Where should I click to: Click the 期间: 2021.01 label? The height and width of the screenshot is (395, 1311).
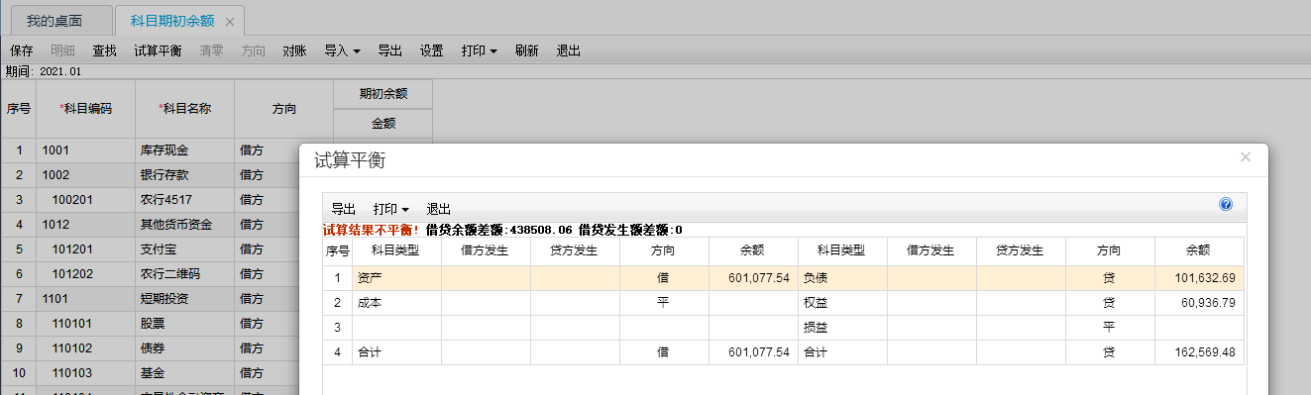coord(44,72)
